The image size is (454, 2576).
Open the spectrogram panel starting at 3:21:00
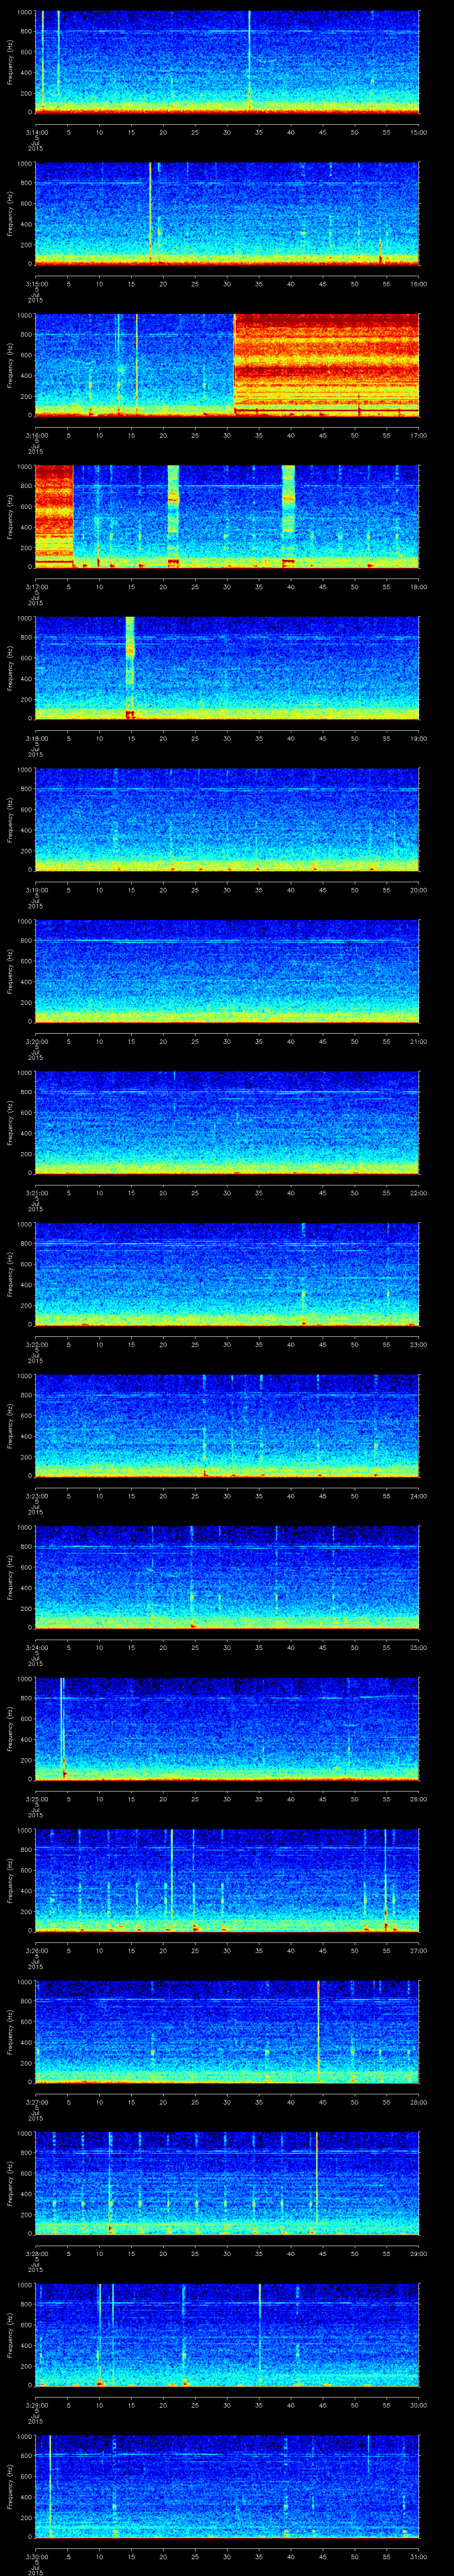pos(227,1122)
